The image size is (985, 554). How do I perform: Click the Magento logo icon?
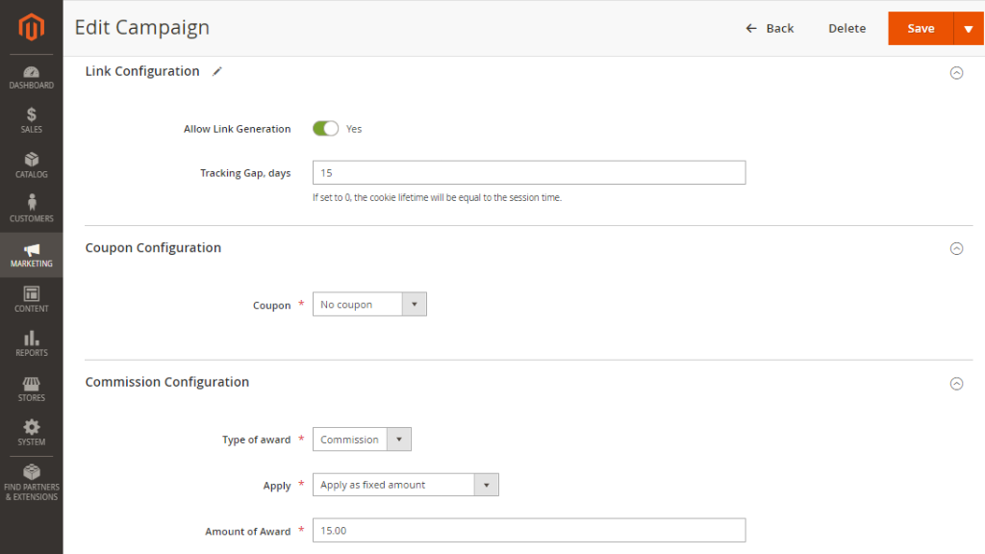click(x=32, y=27)
